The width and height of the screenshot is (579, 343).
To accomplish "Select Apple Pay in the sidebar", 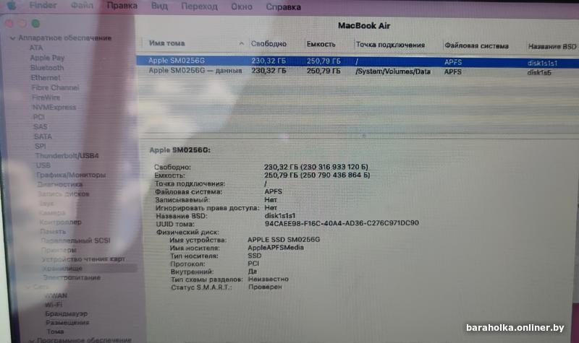I will click(47, 58).
